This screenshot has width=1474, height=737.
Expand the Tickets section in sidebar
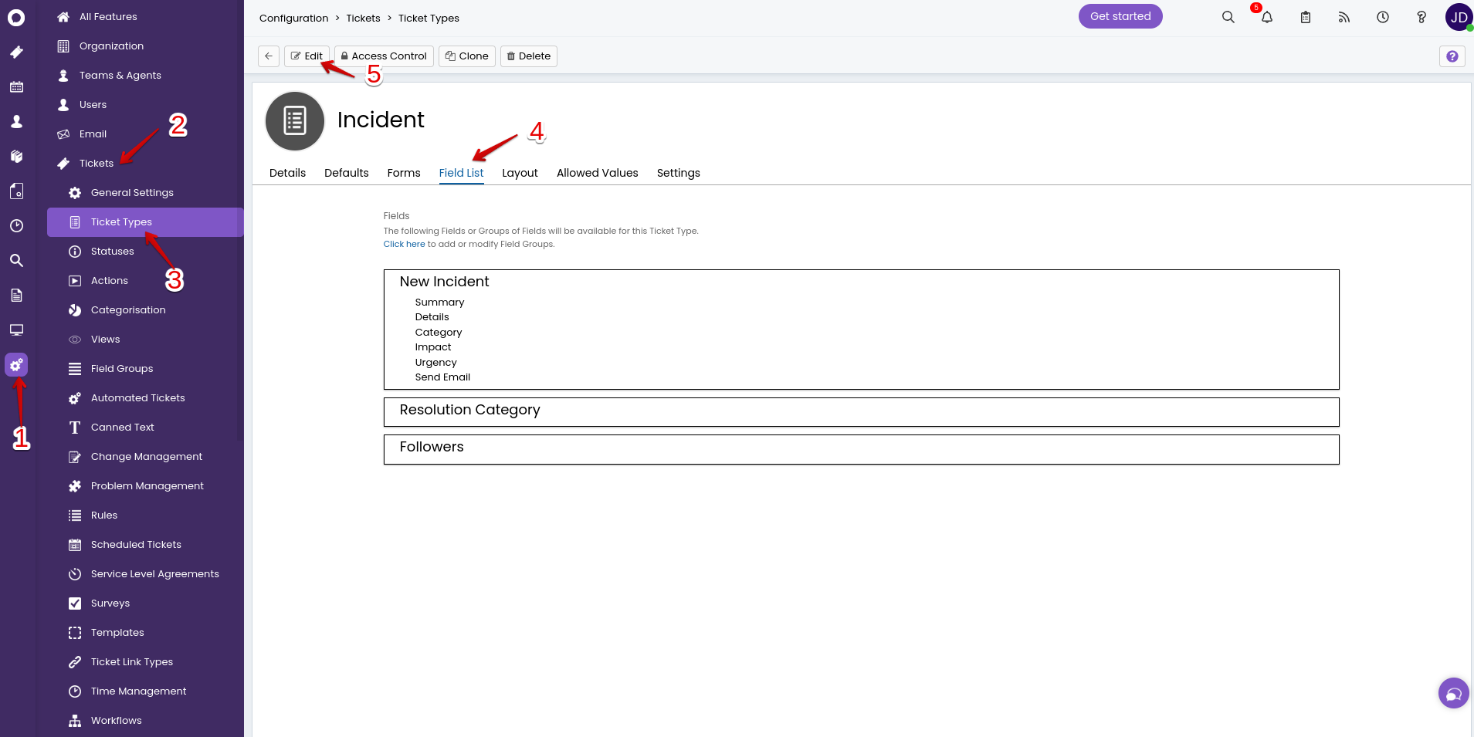tap(97, 164)
